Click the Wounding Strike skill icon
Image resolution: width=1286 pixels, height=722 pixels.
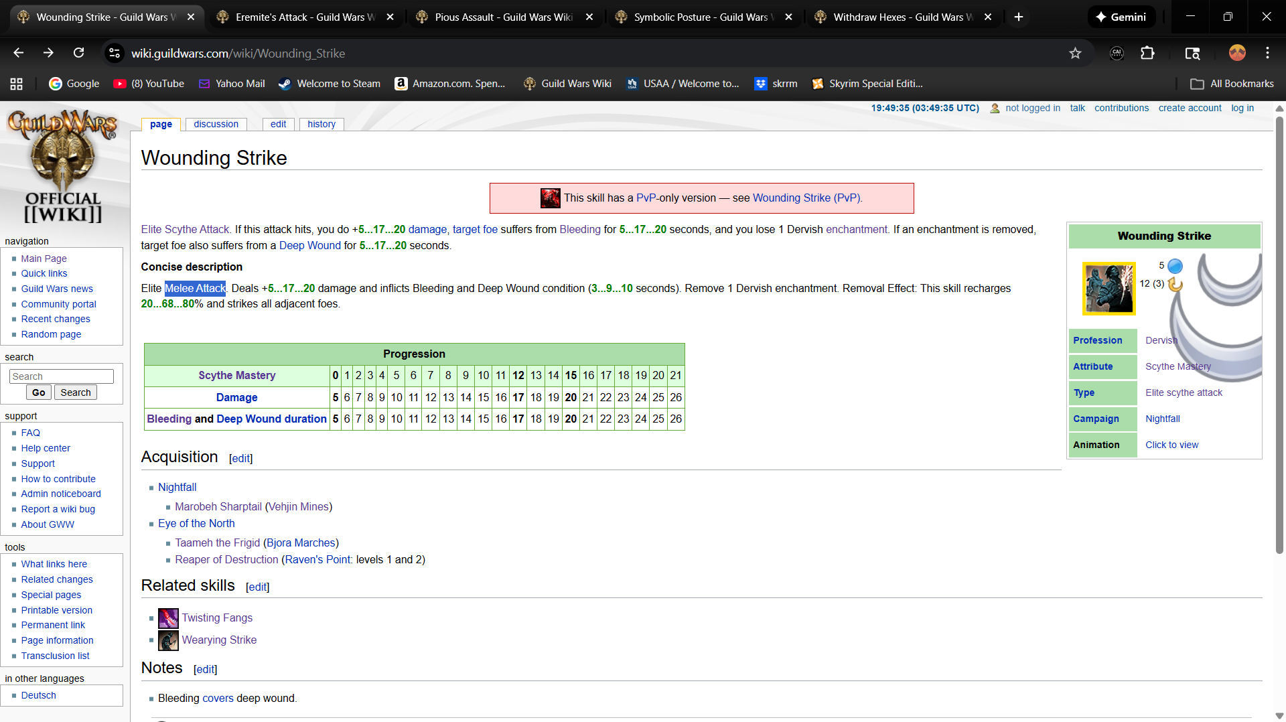click(1109, 289)
